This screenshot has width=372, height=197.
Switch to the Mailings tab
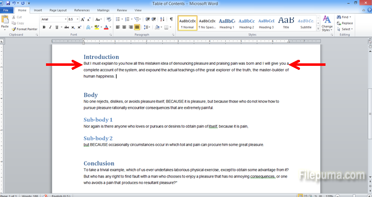(x=103, y=10)
